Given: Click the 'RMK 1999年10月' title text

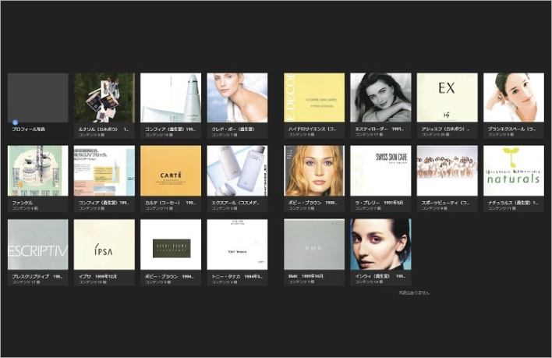Looking at the screenshot, I should coord(306,276).
